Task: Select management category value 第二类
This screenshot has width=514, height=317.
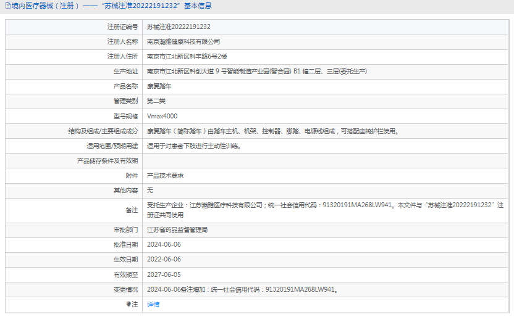Action: pyautogui.click(x=156, y=101)
